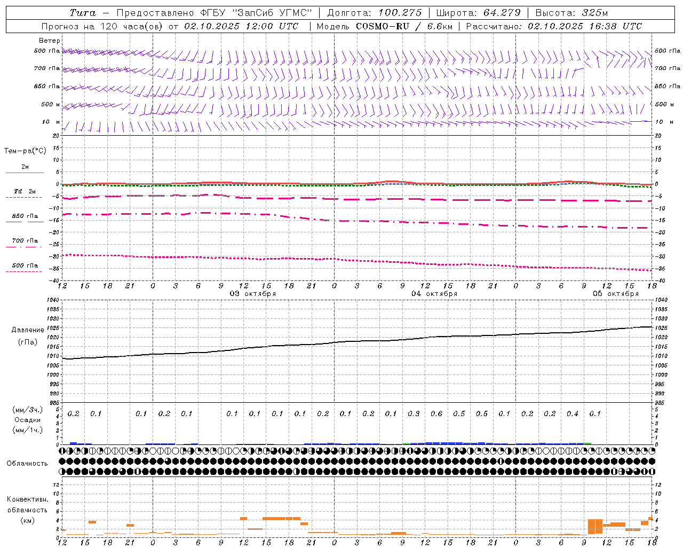Click the "Широта: 64.279" latitude value
This screenshot has width=683, height=547.
478,13
